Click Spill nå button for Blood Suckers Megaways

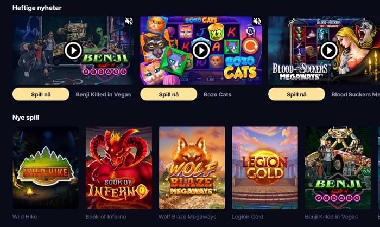tap(296, 94)
